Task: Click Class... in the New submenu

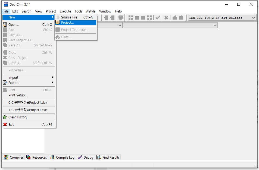Action: 76,37
